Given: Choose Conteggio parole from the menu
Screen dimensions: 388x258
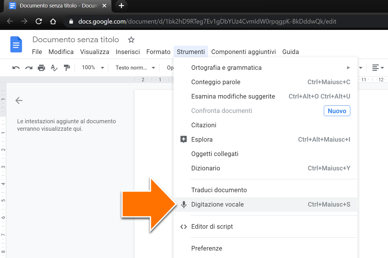Looking at the screenshot, I should click(265, 82).
